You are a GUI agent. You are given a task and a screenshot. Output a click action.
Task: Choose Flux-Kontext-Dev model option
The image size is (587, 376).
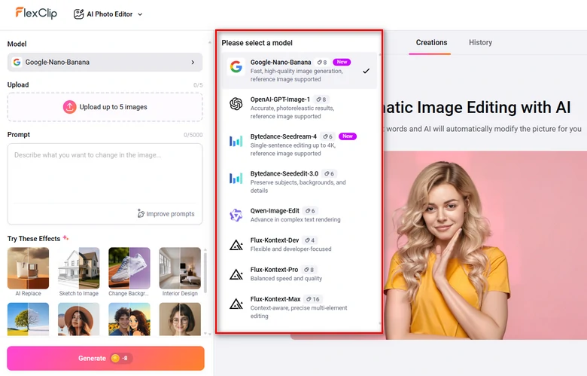coord(300,244)
